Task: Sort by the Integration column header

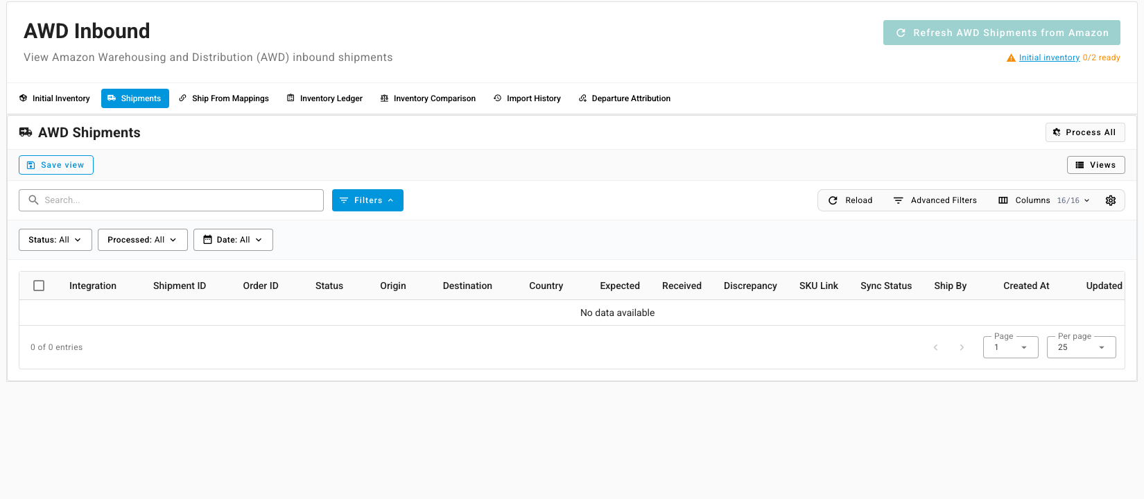Action: click(93, 286)
